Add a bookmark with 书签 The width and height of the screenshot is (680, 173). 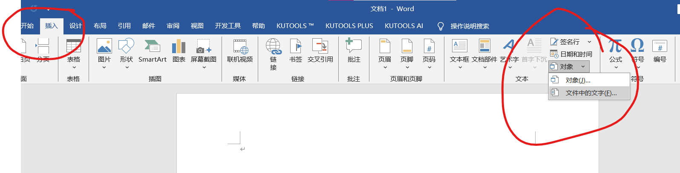point(296,51)
